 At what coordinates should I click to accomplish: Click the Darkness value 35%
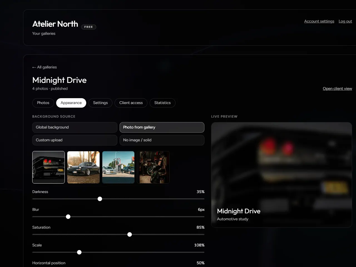tap(201, 192)
